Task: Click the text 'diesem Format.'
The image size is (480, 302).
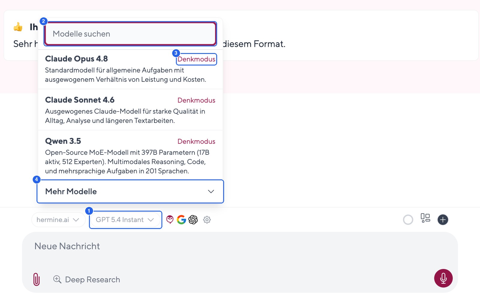Action: (x=254, y=44)
